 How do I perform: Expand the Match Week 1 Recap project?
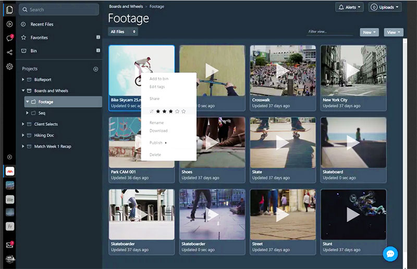pos(23,146)
